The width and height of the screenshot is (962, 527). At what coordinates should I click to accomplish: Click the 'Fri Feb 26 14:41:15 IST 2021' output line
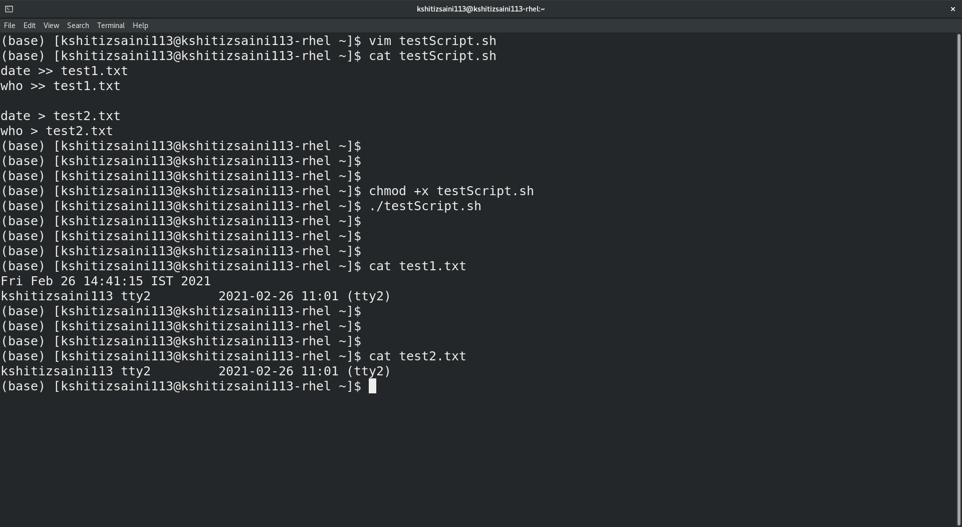pyautogui.click(x=106, y=281)
